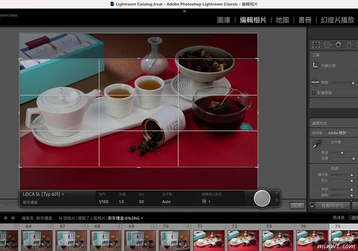
Task: Select filmstrip thumbnail 74
Action: [312, 240]
